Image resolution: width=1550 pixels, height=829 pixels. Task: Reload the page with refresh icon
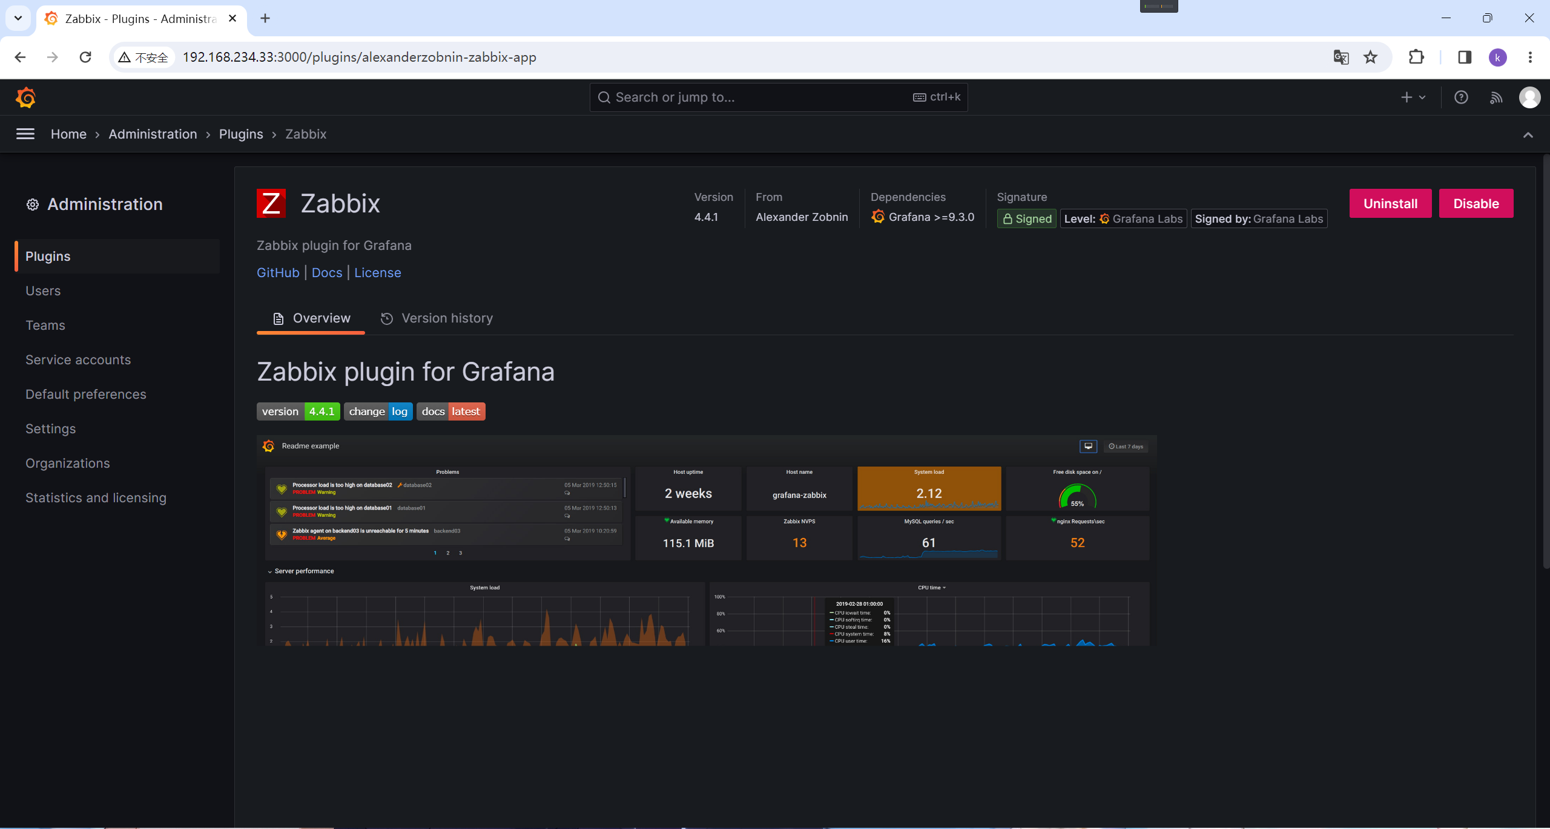point(85,57)
